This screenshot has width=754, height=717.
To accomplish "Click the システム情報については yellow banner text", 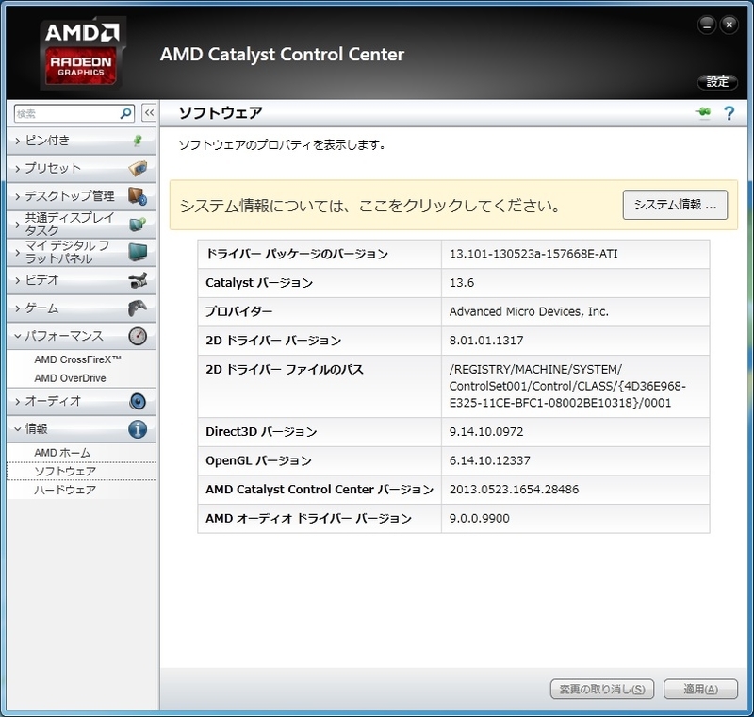I will coord(369,206).
